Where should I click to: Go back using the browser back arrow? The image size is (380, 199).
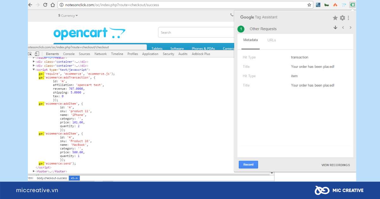point(30,5)
